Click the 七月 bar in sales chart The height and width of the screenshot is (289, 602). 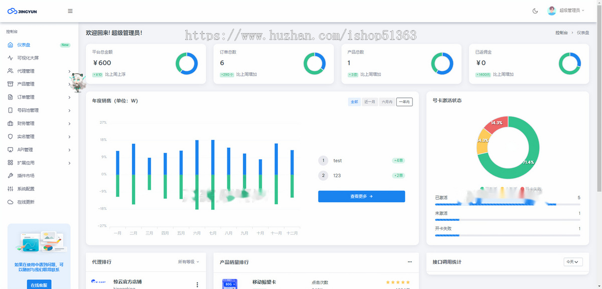pyautogui.click(x=213, y=175)
